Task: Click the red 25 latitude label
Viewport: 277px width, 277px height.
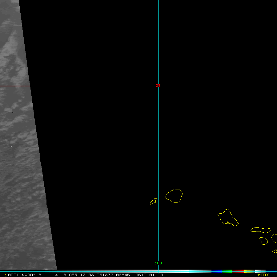Action: point(158,86)
